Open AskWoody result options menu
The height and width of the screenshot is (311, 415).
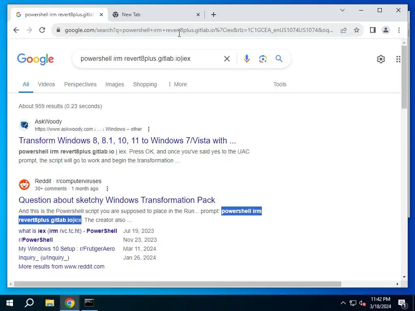[148, 129]
